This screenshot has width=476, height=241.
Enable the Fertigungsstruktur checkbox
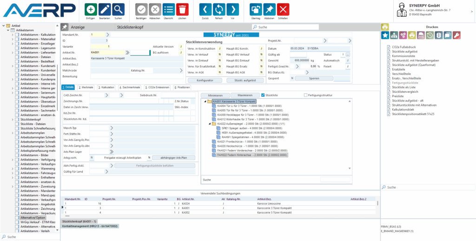305,95
